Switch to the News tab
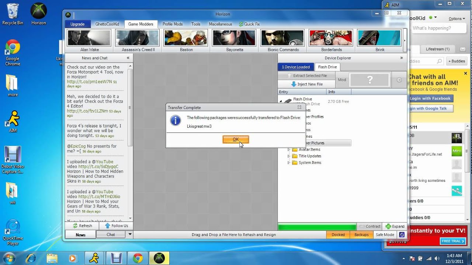Viewport: 472px width, 265px height. click(x=80, y=234)
